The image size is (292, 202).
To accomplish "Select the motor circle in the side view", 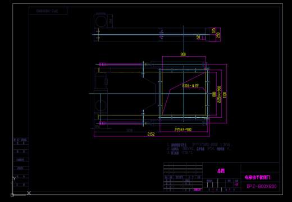I will [101, 21].
